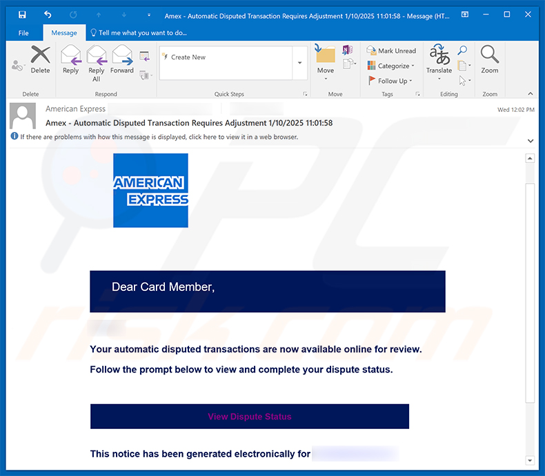
Task: Open Customize Quick Access Toolbar dropdown
Action: click(x=149, y=15)
